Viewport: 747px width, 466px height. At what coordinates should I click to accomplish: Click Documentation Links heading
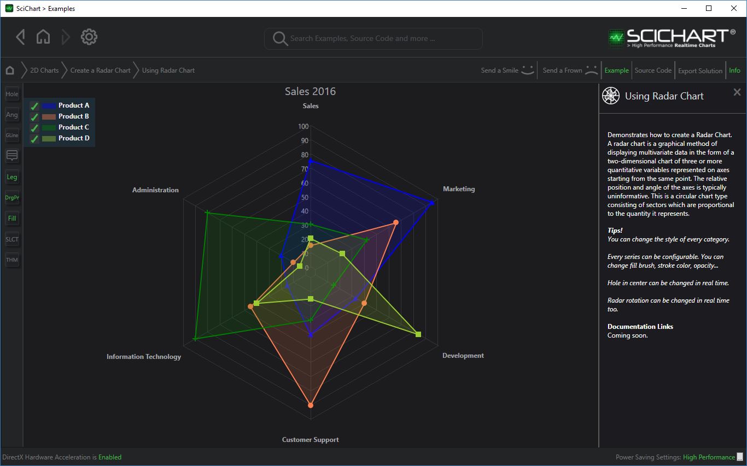click(x=640, y=327)
